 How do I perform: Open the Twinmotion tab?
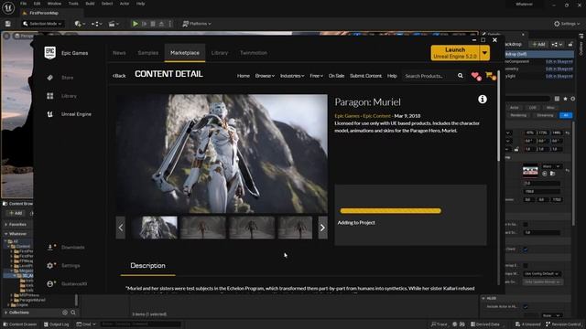pos(254,53)
